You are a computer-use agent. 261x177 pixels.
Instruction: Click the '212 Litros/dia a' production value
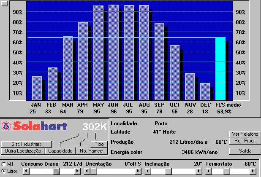[188, 142]
